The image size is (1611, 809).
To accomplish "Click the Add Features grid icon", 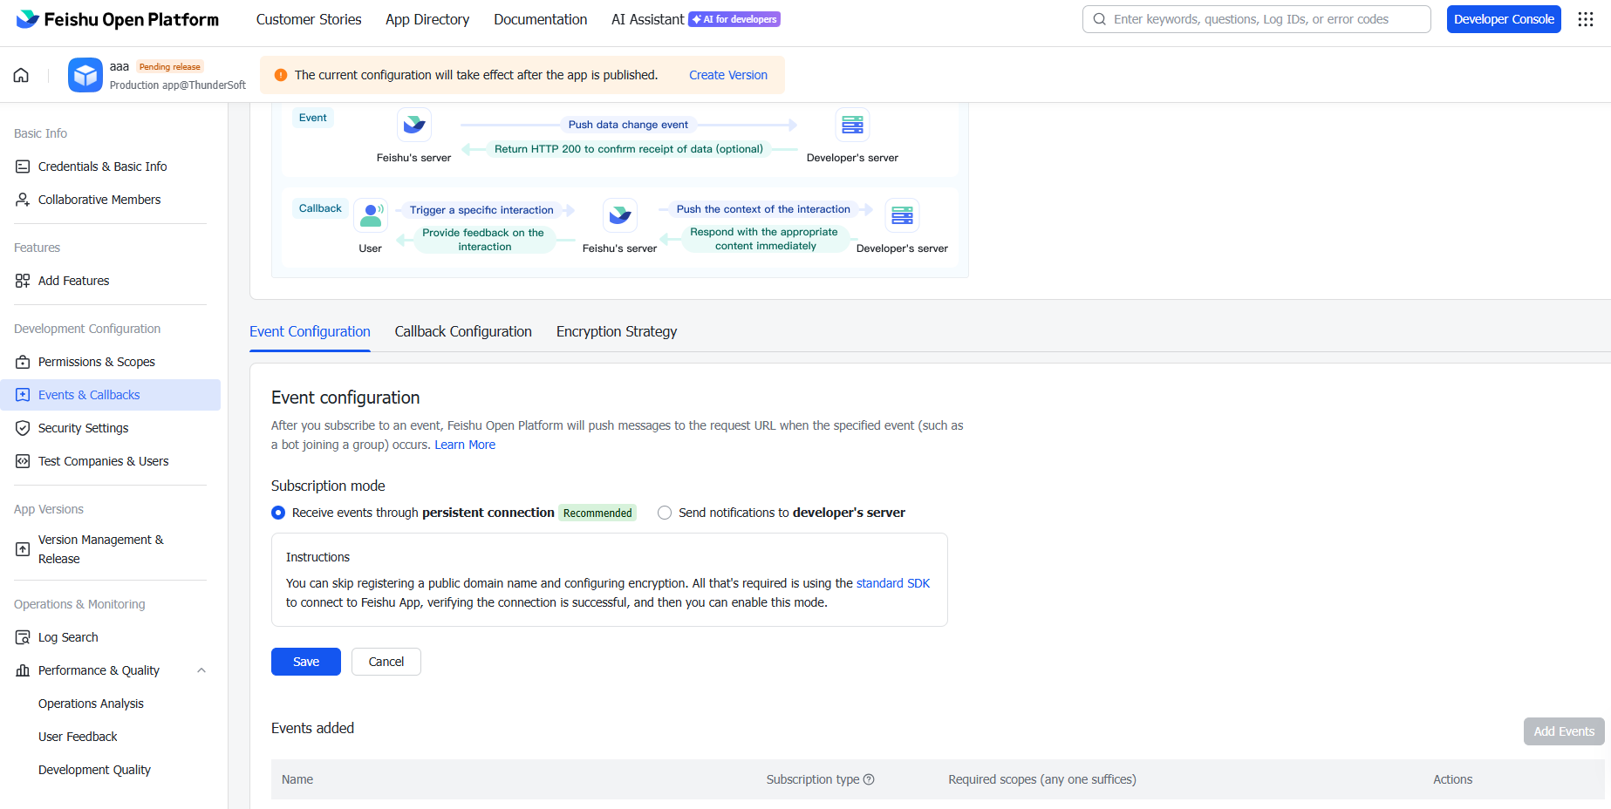I will (x=23, y=281).
